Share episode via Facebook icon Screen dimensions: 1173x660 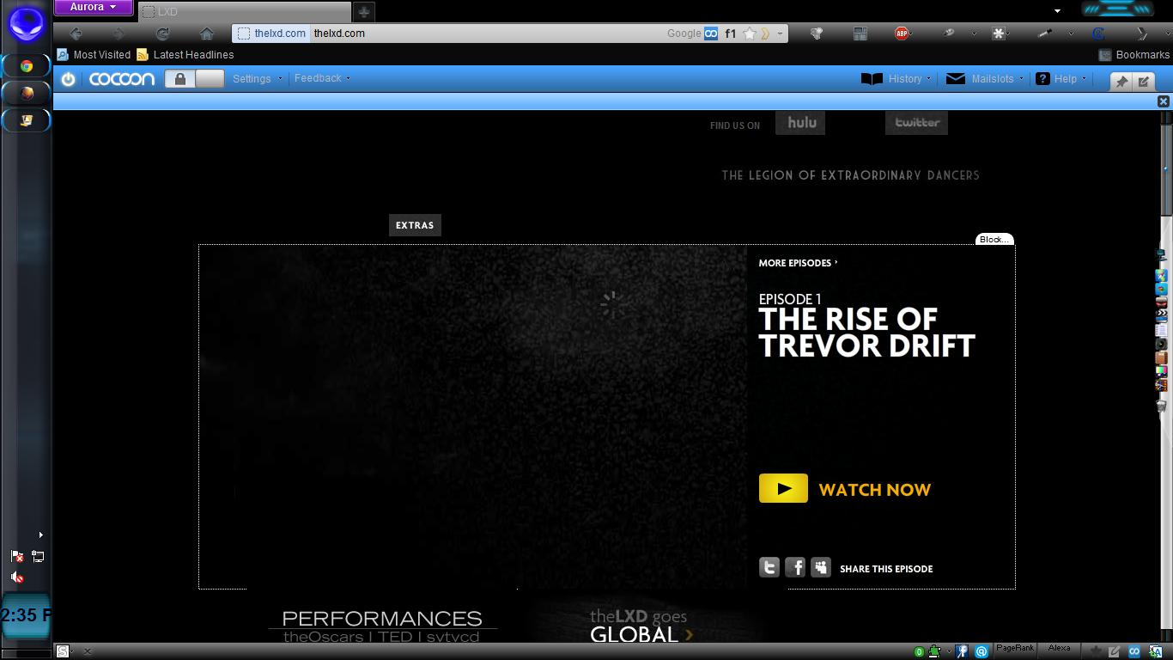(x=795, y=567)
